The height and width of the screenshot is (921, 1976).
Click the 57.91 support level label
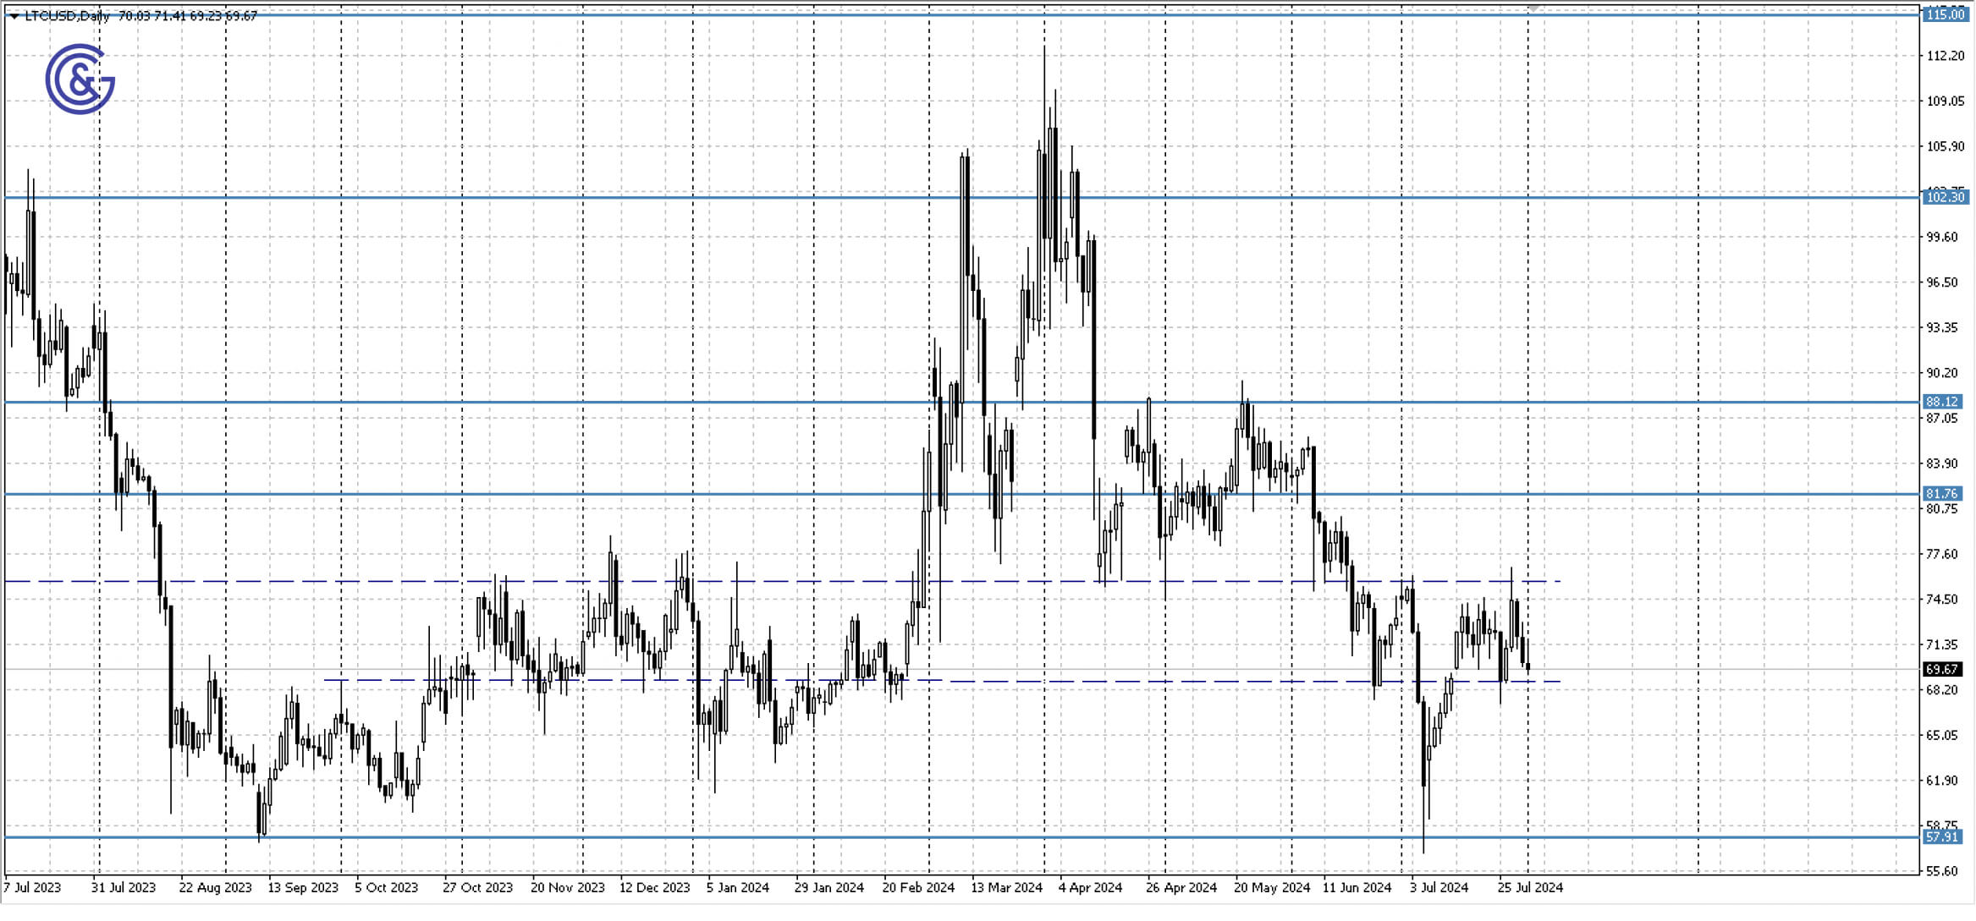1941,837
